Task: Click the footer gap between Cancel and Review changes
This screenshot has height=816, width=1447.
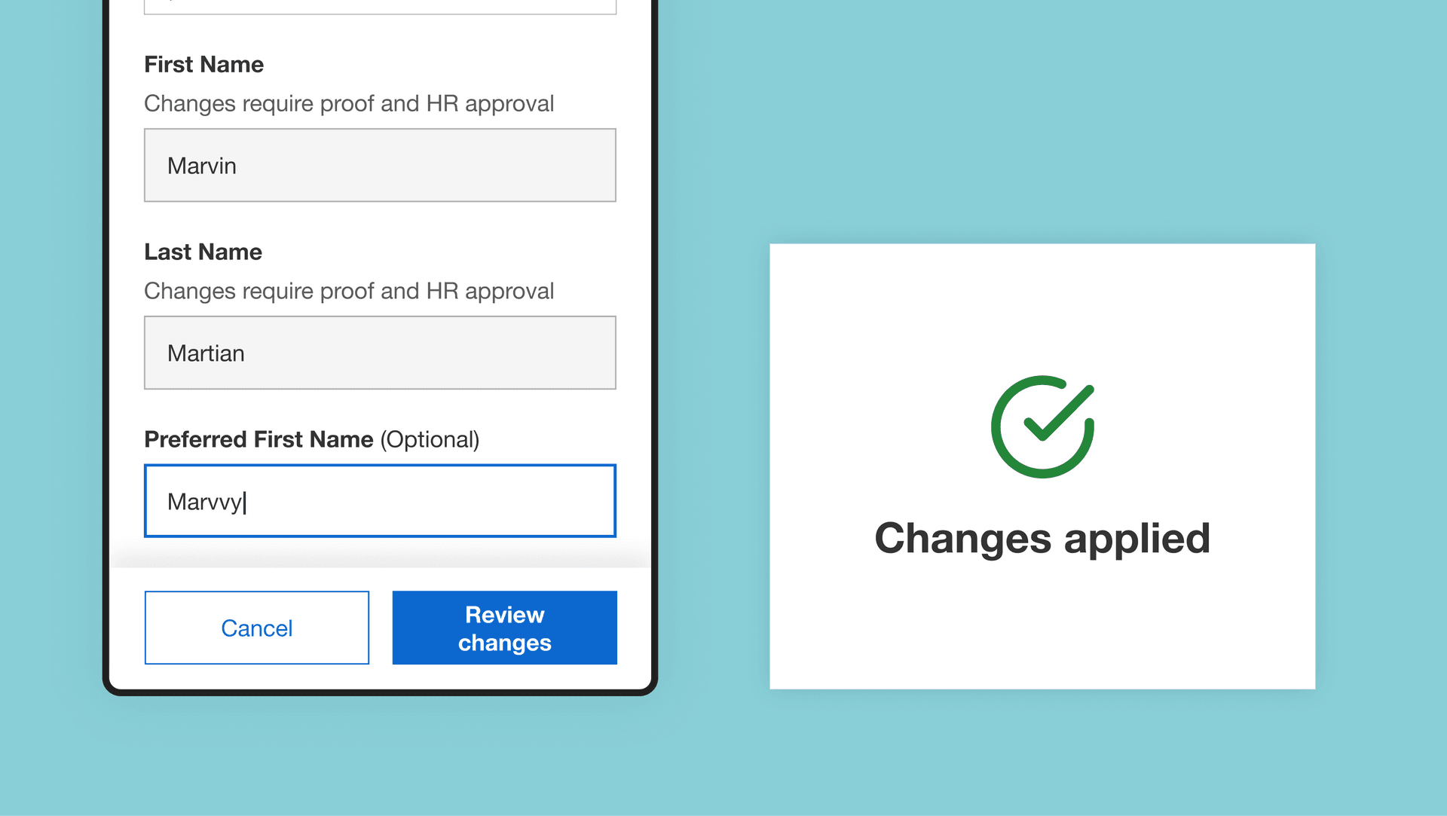Action: 381,628
